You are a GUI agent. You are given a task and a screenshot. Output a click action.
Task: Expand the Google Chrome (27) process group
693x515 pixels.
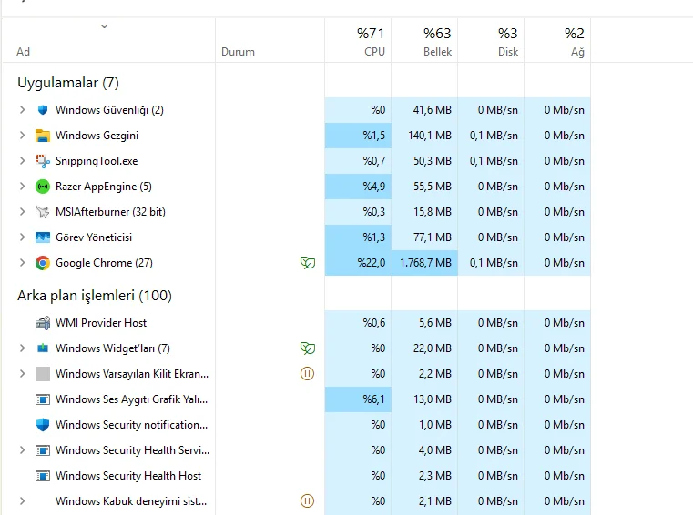pyautogui.click(x=22, y=263)
